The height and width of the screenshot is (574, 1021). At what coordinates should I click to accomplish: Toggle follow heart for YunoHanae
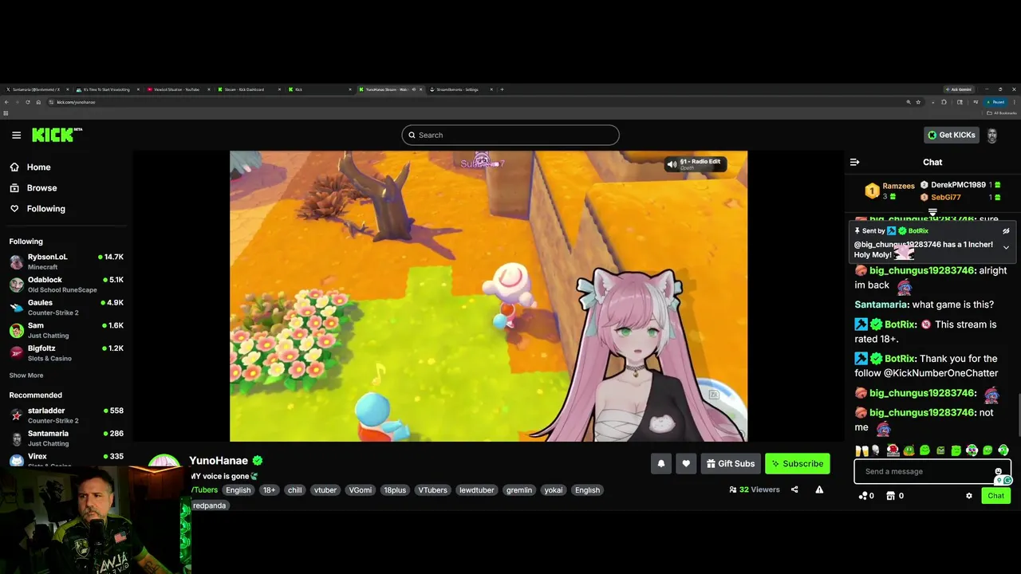tap(686, 464)
